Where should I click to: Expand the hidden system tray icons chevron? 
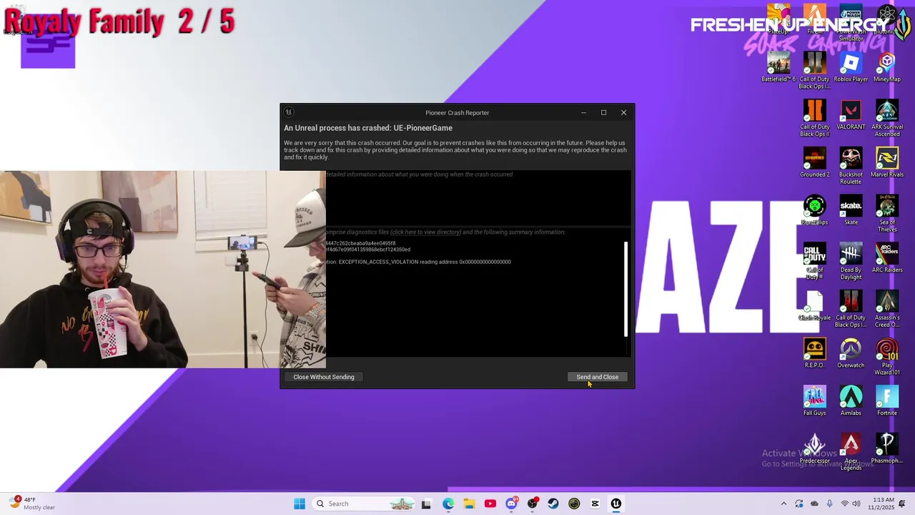click(783, 504)
